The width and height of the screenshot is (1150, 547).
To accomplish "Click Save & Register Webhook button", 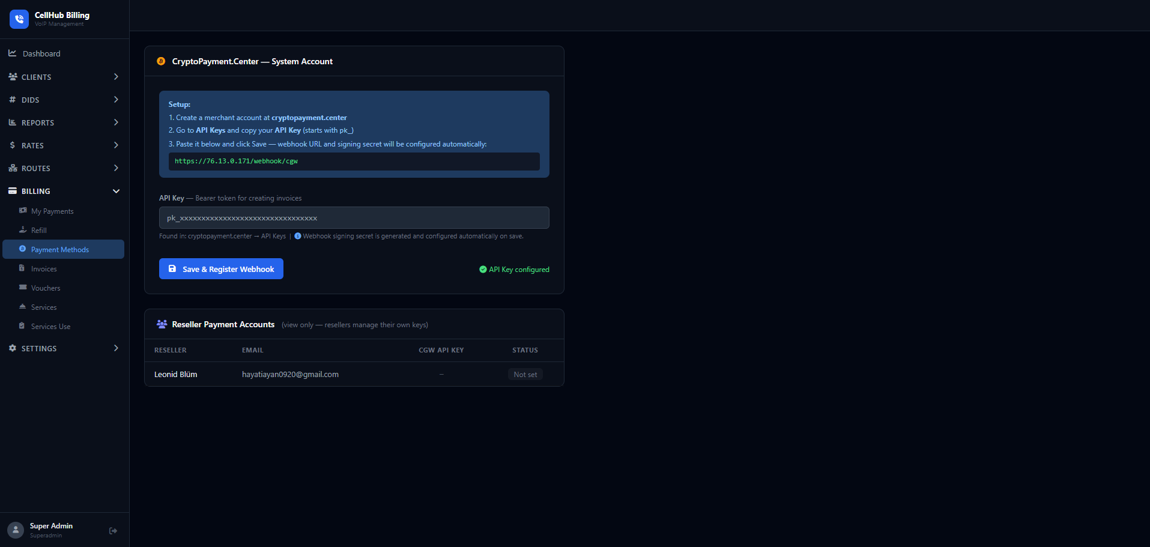I will [x=221, y=269].
